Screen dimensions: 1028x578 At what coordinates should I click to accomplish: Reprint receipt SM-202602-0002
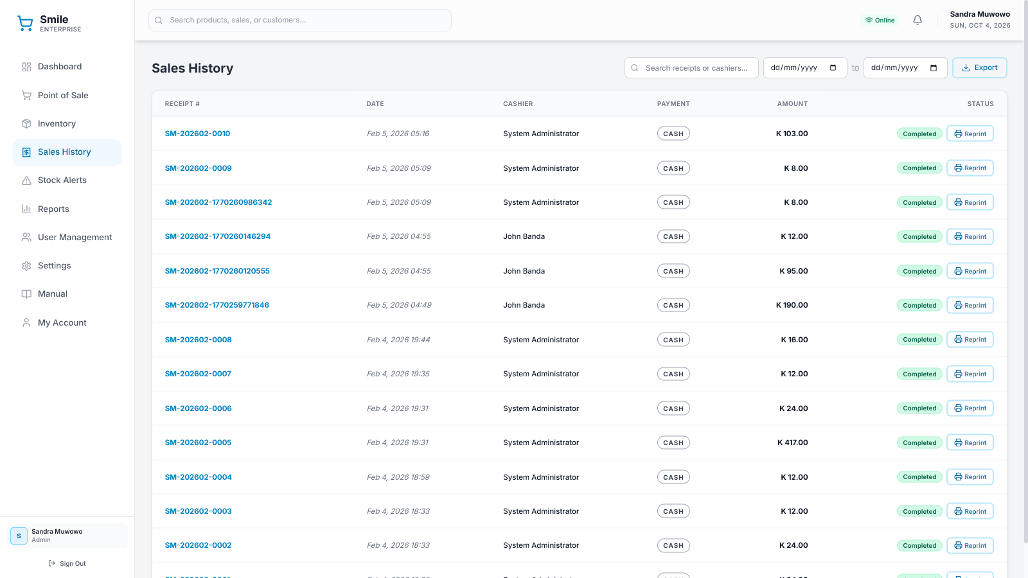[x=970, y=545]
